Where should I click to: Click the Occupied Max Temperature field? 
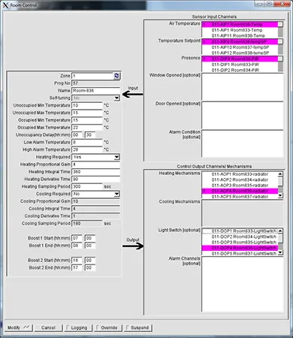tap(87, 128)
